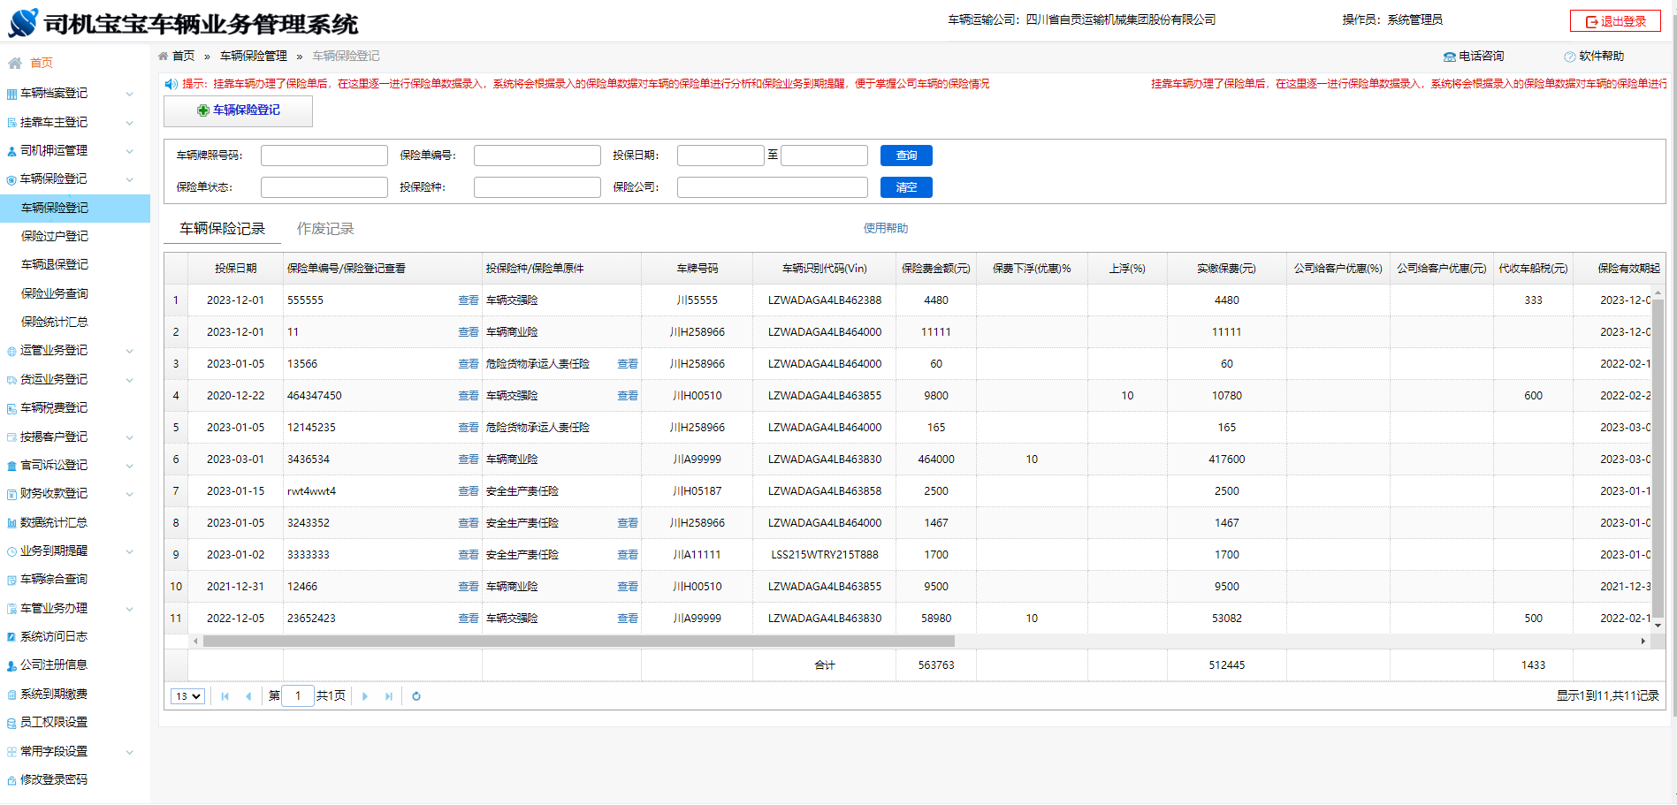
Task: Click the telephone icon beside 电话咨询
Action: click(1450, 57)
